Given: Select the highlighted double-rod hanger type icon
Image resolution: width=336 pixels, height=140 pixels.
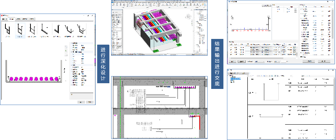Looking at the screenshot, I should 20,29.
